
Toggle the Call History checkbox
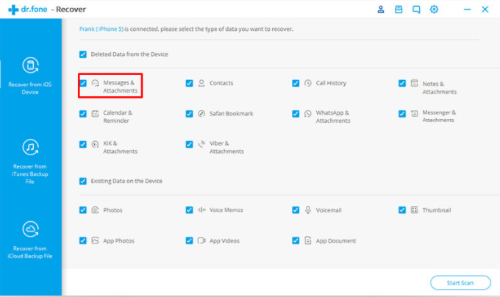pyautogui.click(x=296, y=83)
